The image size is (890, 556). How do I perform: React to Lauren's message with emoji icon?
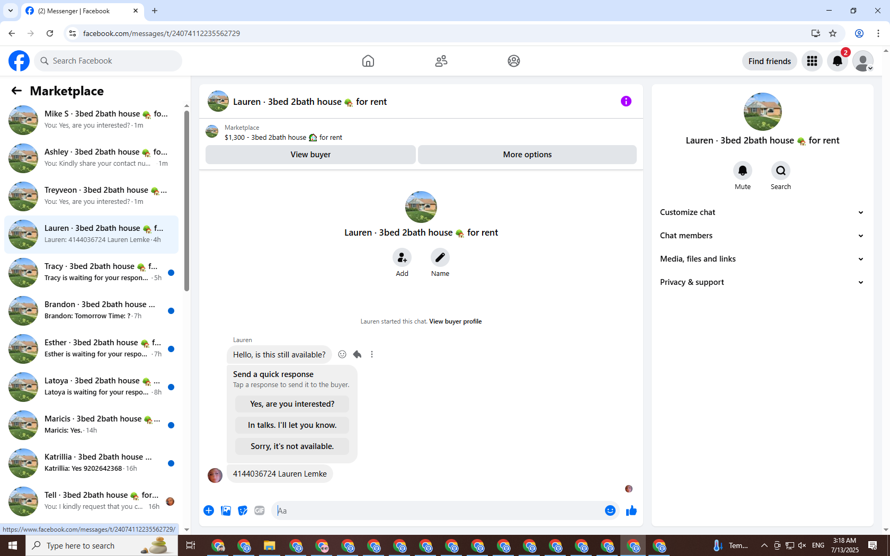342,354
